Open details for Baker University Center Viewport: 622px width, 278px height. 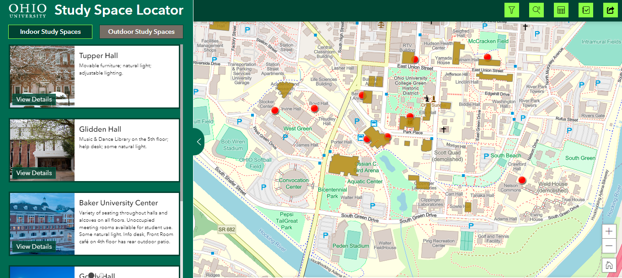tap(34, 246)
